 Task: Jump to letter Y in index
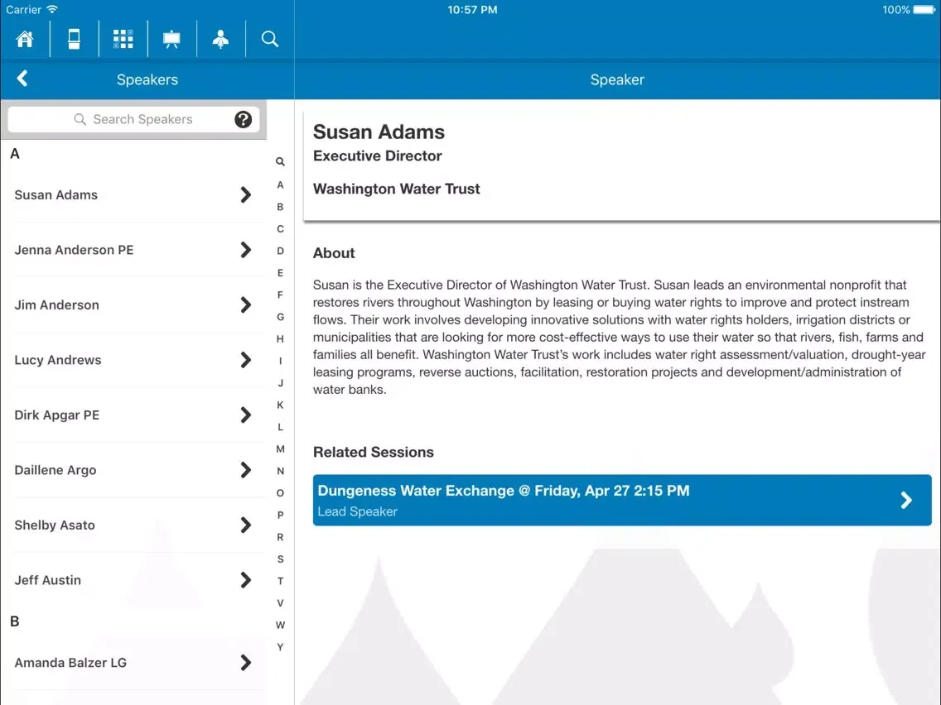(280, 647)
